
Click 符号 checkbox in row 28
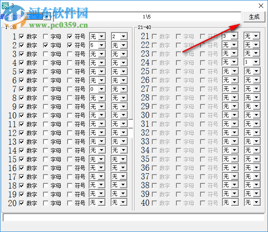(x=203, y=98)
